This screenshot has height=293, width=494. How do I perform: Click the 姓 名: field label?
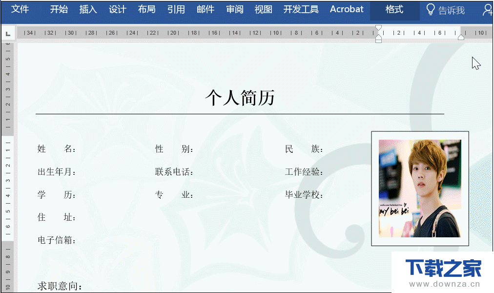click(57, 149)
